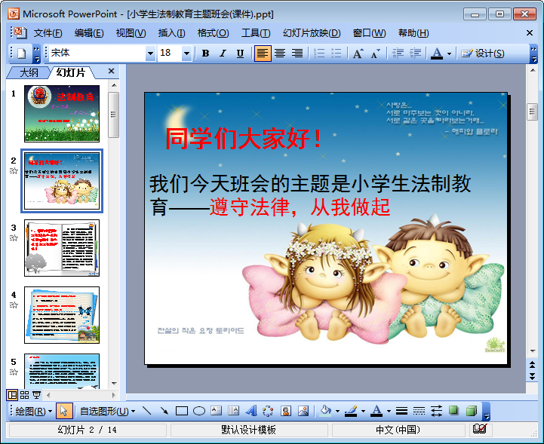Screen dimensions: 544x444
Task: Open the 视图(V) menu
Action: pyautogui.click(x=131, y=33)
